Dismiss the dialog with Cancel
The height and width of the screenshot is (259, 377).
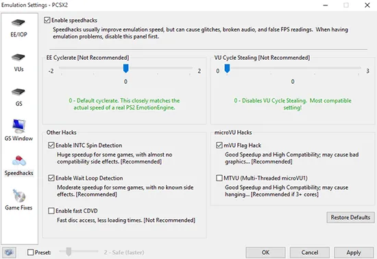pos(310,252)
